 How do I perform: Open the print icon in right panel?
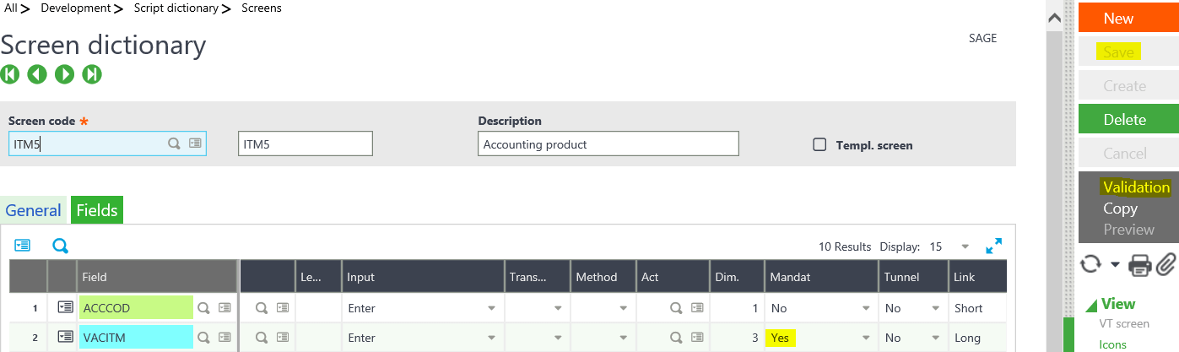coord(1140,264)
